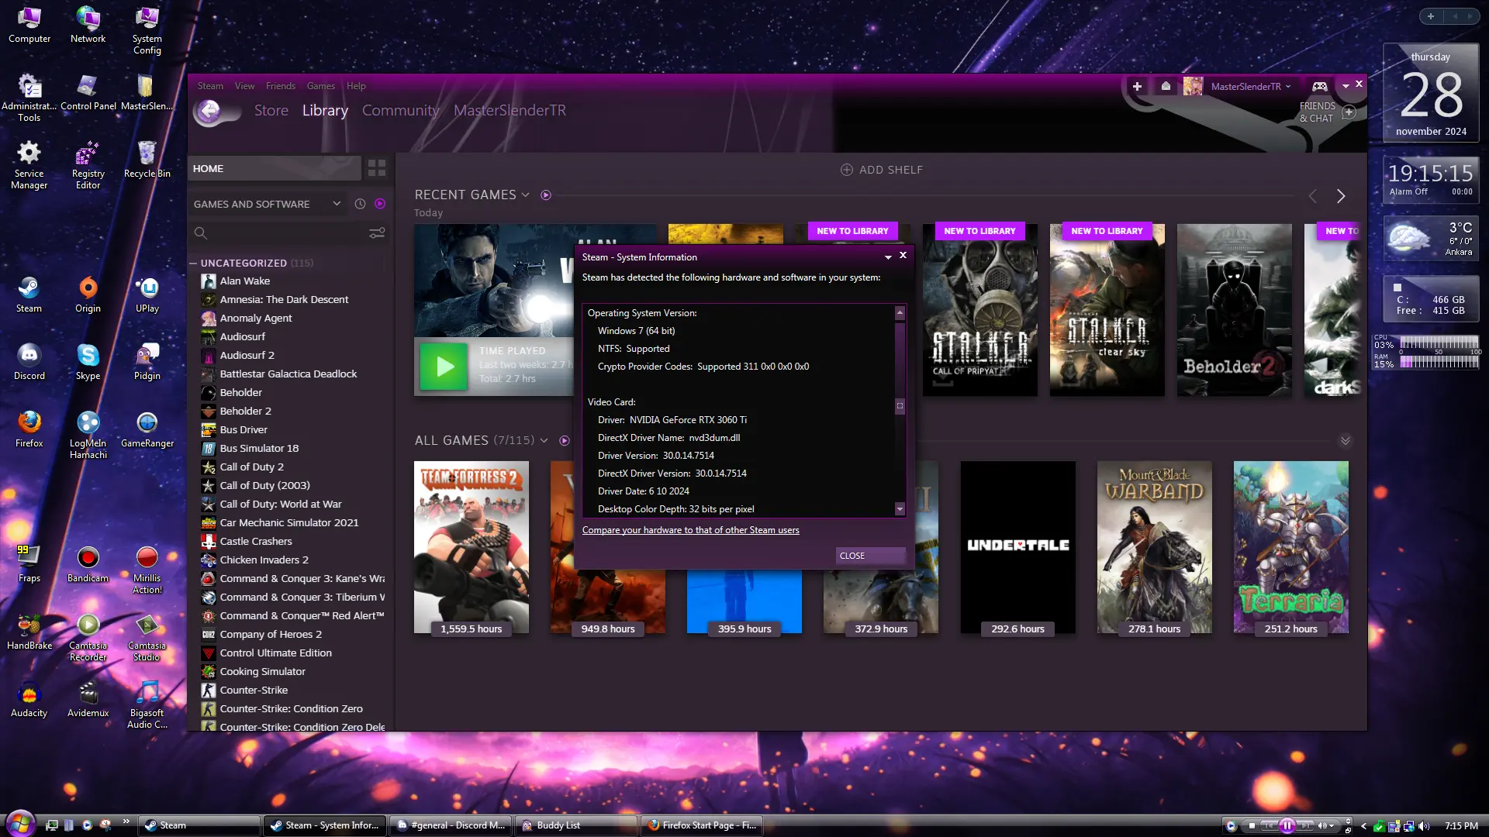Click play icon beside Recent Games header

click(546, 195)
